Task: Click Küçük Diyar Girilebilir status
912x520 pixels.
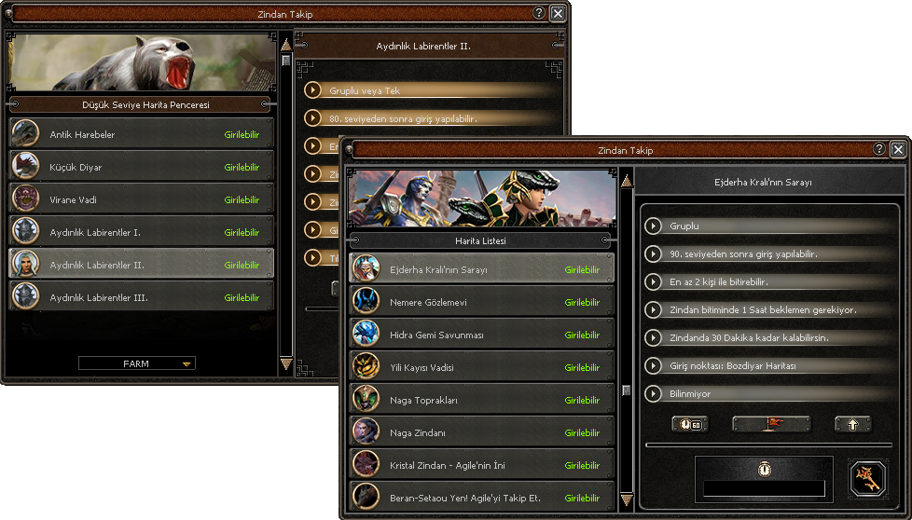Action: point(242,167)
